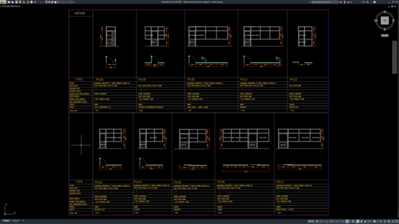Click the TOP face of ViewCube

[385, 21]
